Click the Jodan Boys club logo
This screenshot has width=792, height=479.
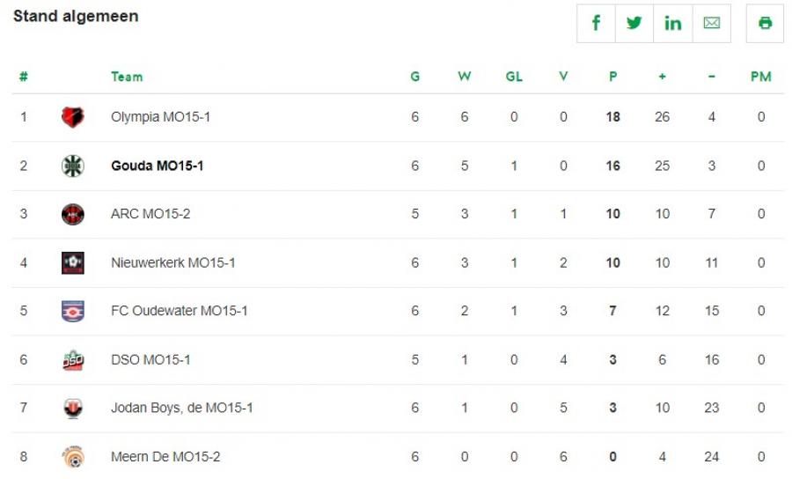[73, 409]
